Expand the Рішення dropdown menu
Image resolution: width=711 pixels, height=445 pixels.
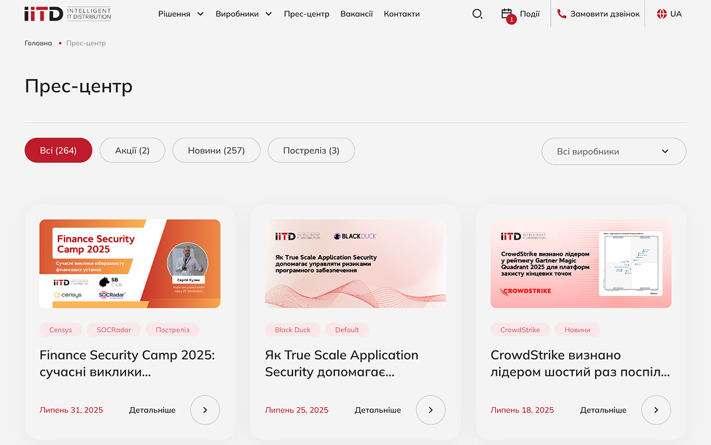(181, 14)
